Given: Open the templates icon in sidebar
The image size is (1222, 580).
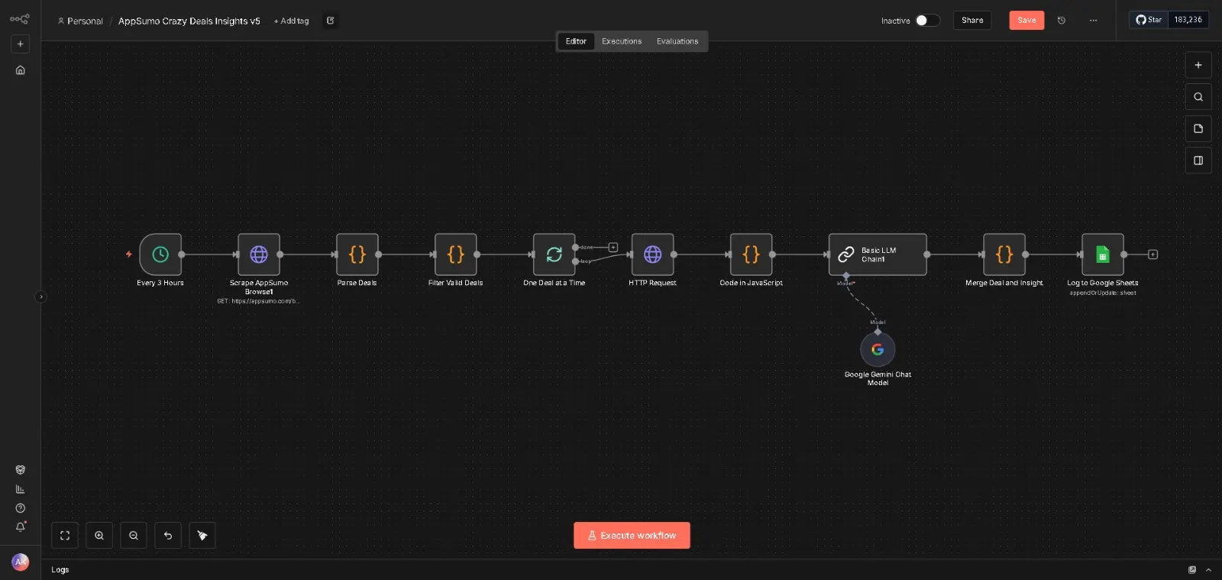Looking at the screenshot, I should click(21, 470).
